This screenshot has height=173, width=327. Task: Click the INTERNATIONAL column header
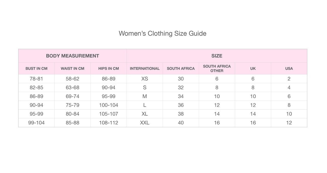pyautogui.click(x=145, y=68)
